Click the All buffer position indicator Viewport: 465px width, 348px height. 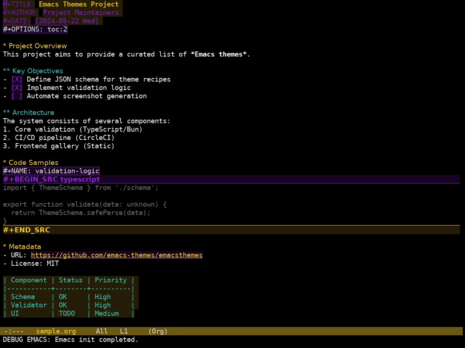(102, 331)
